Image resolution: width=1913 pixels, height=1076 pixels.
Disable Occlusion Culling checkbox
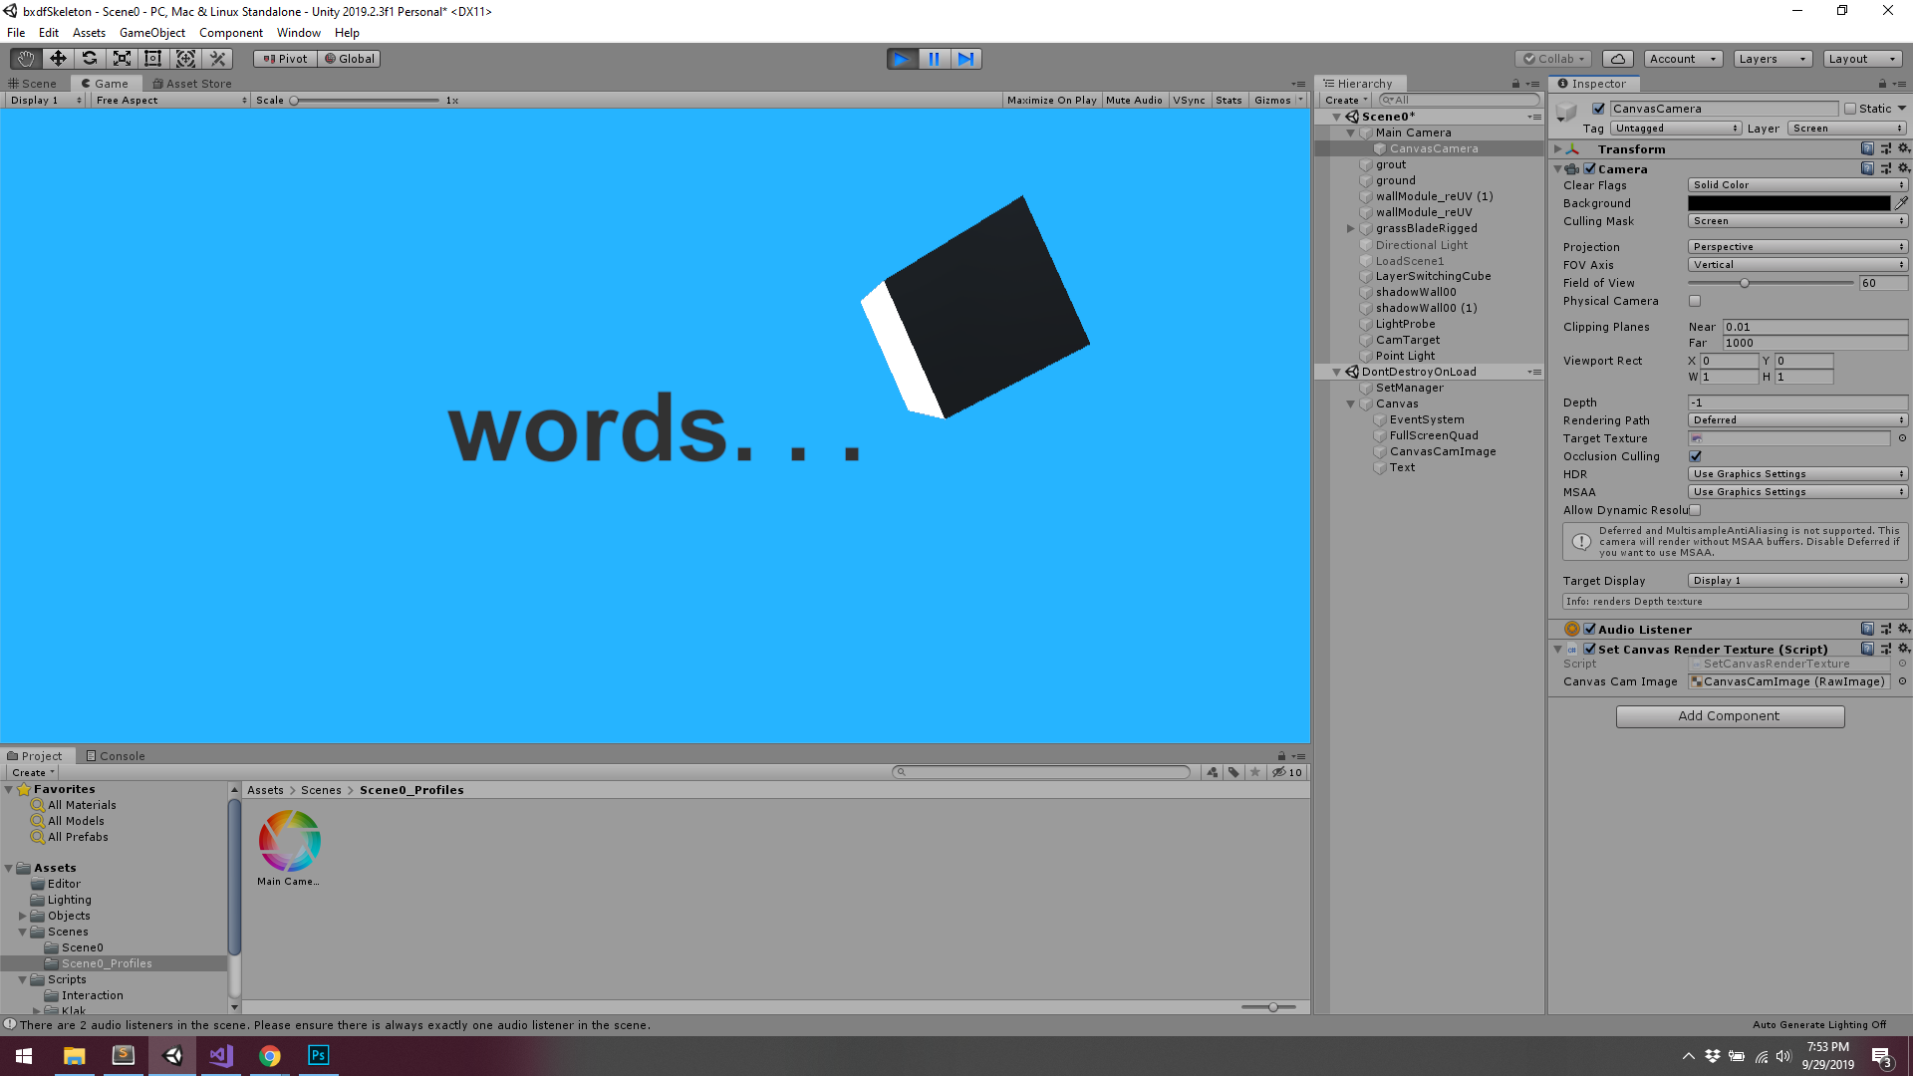(x=1695, y=456)
